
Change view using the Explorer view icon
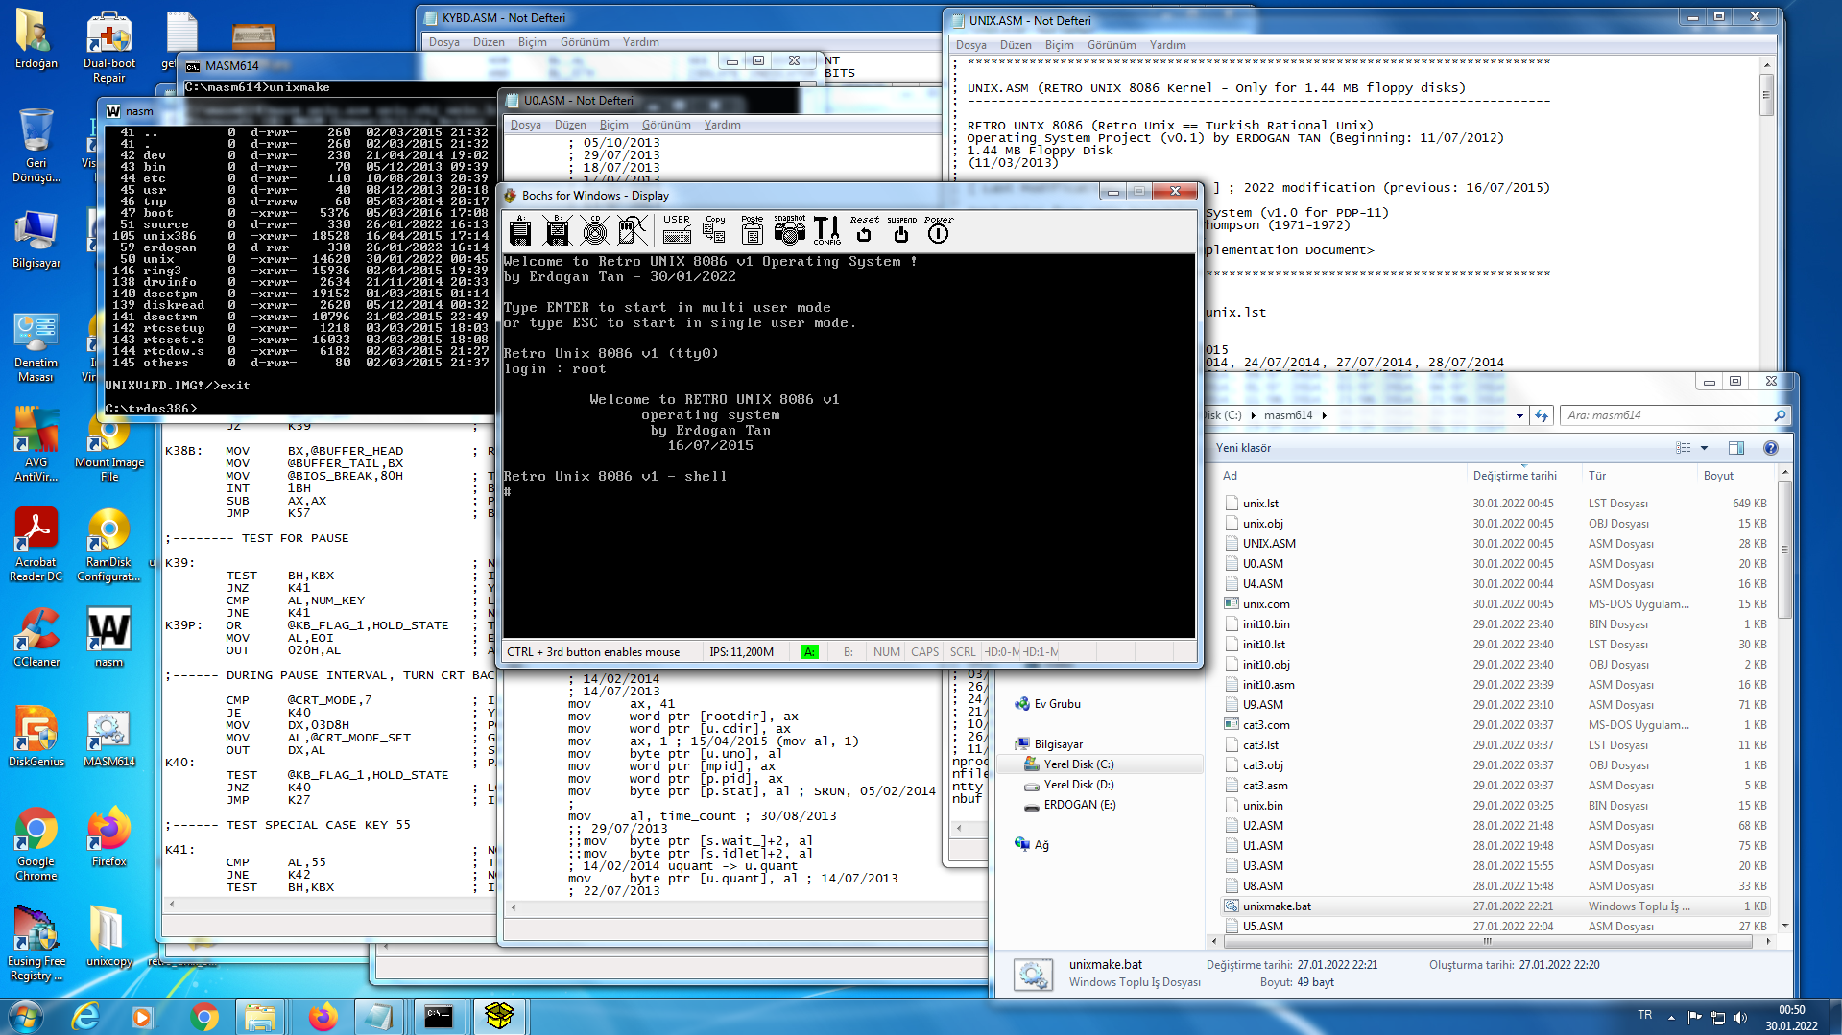click(1683, 448)
